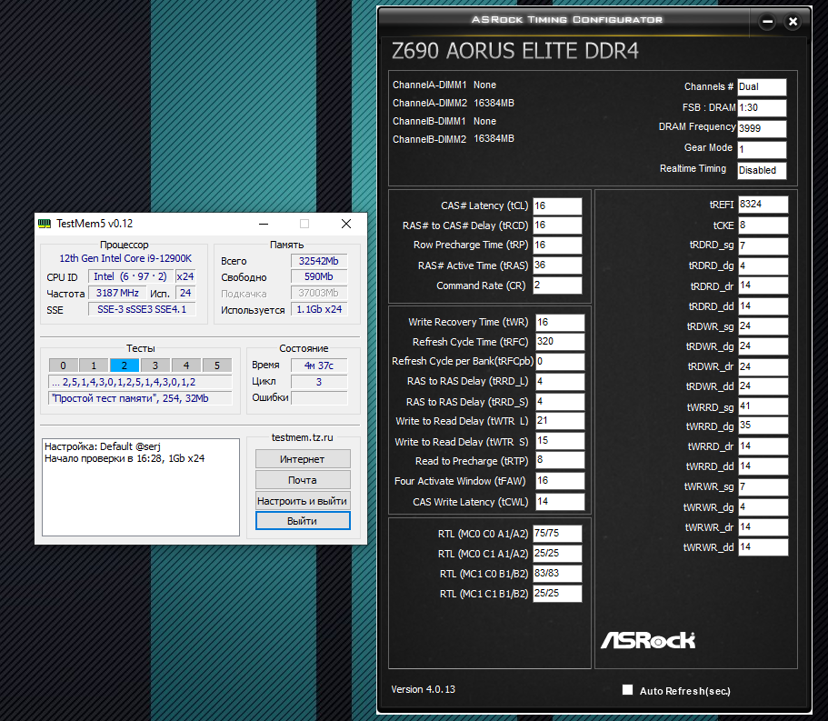Click the tWRRD_sg value field
Viewport: 828px width, 721px height.
tap(763, 406)
